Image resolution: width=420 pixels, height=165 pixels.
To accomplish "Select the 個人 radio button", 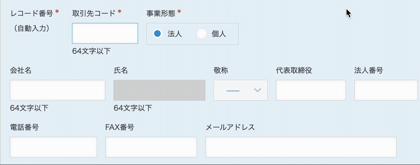I will tap(201, 34).
